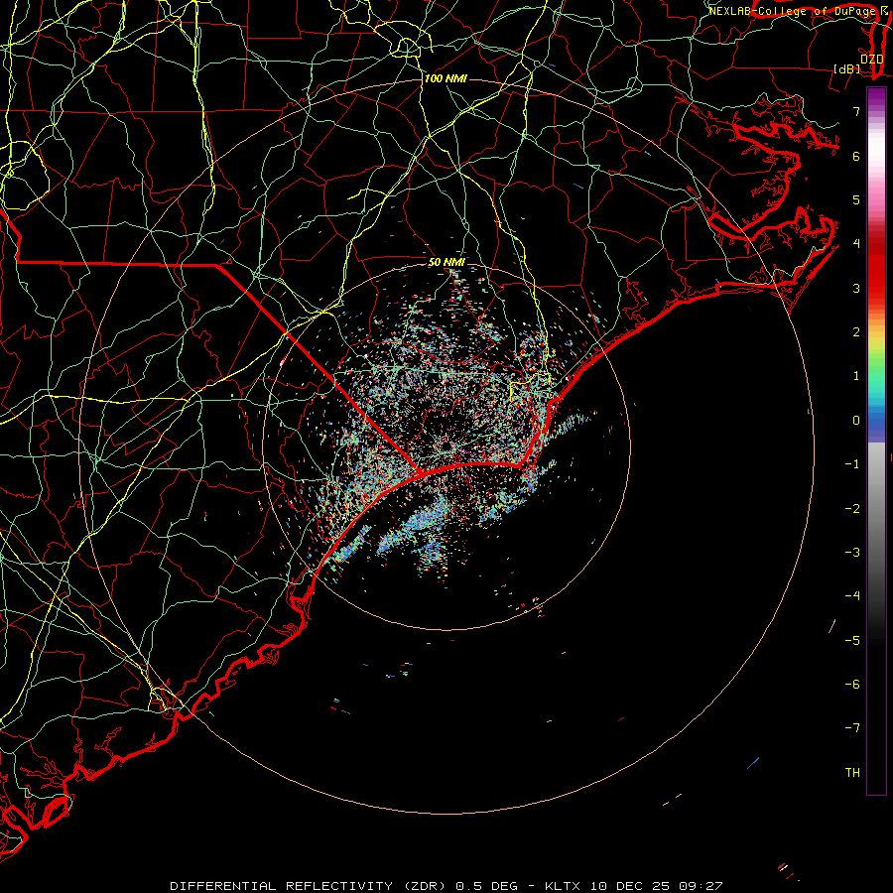Click the "3" value on the dB scale
The image size is (893, 893).
click(x=856, y=288)
